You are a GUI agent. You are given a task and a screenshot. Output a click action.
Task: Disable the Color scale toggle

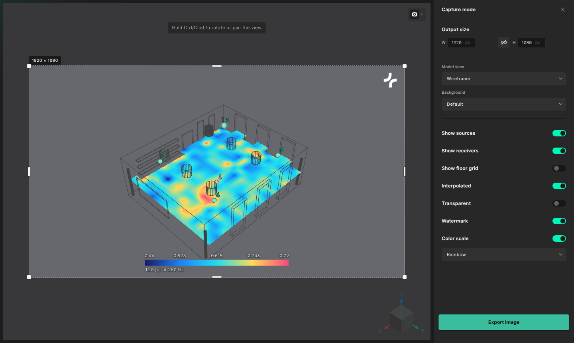click(559, 239)
